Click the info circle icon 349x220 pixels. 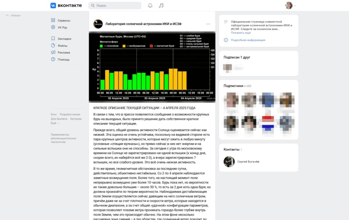(x=226, y=40)
